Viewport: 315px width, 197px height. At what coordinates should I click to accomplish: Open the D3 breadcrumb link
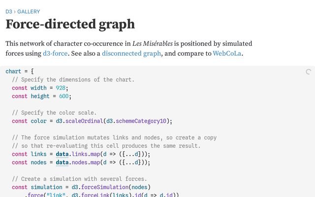[9, 11]
